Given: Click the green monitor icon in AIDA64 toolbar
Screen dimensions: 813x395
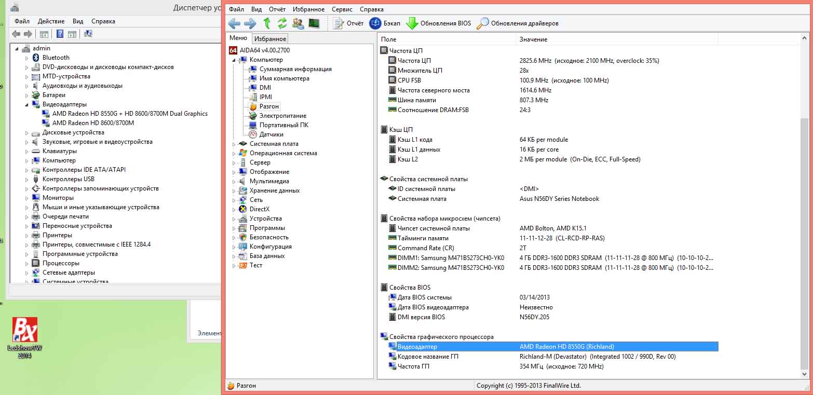Looking at the screenshot, I should (x=314, y=23).
